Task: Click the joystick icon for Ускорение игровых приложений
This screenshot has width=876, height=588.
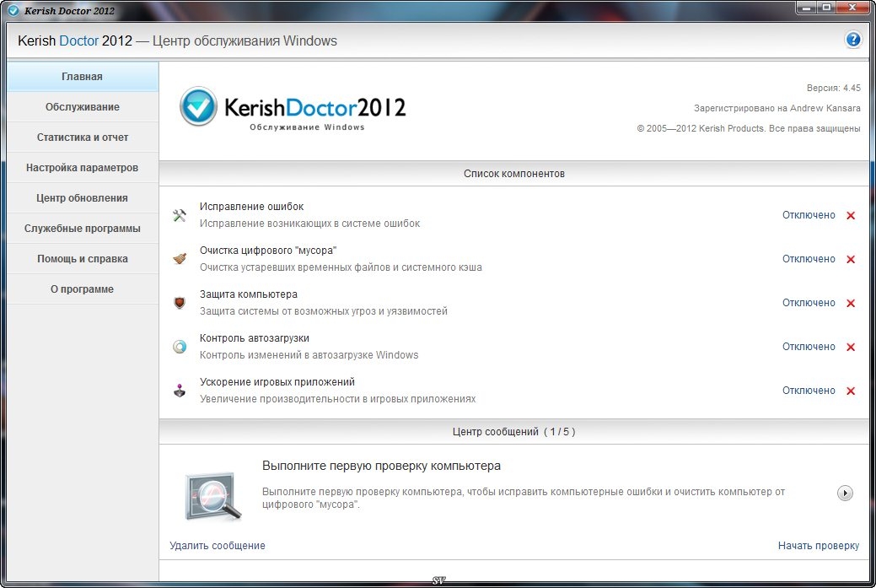Action: [x=179, y=391]
